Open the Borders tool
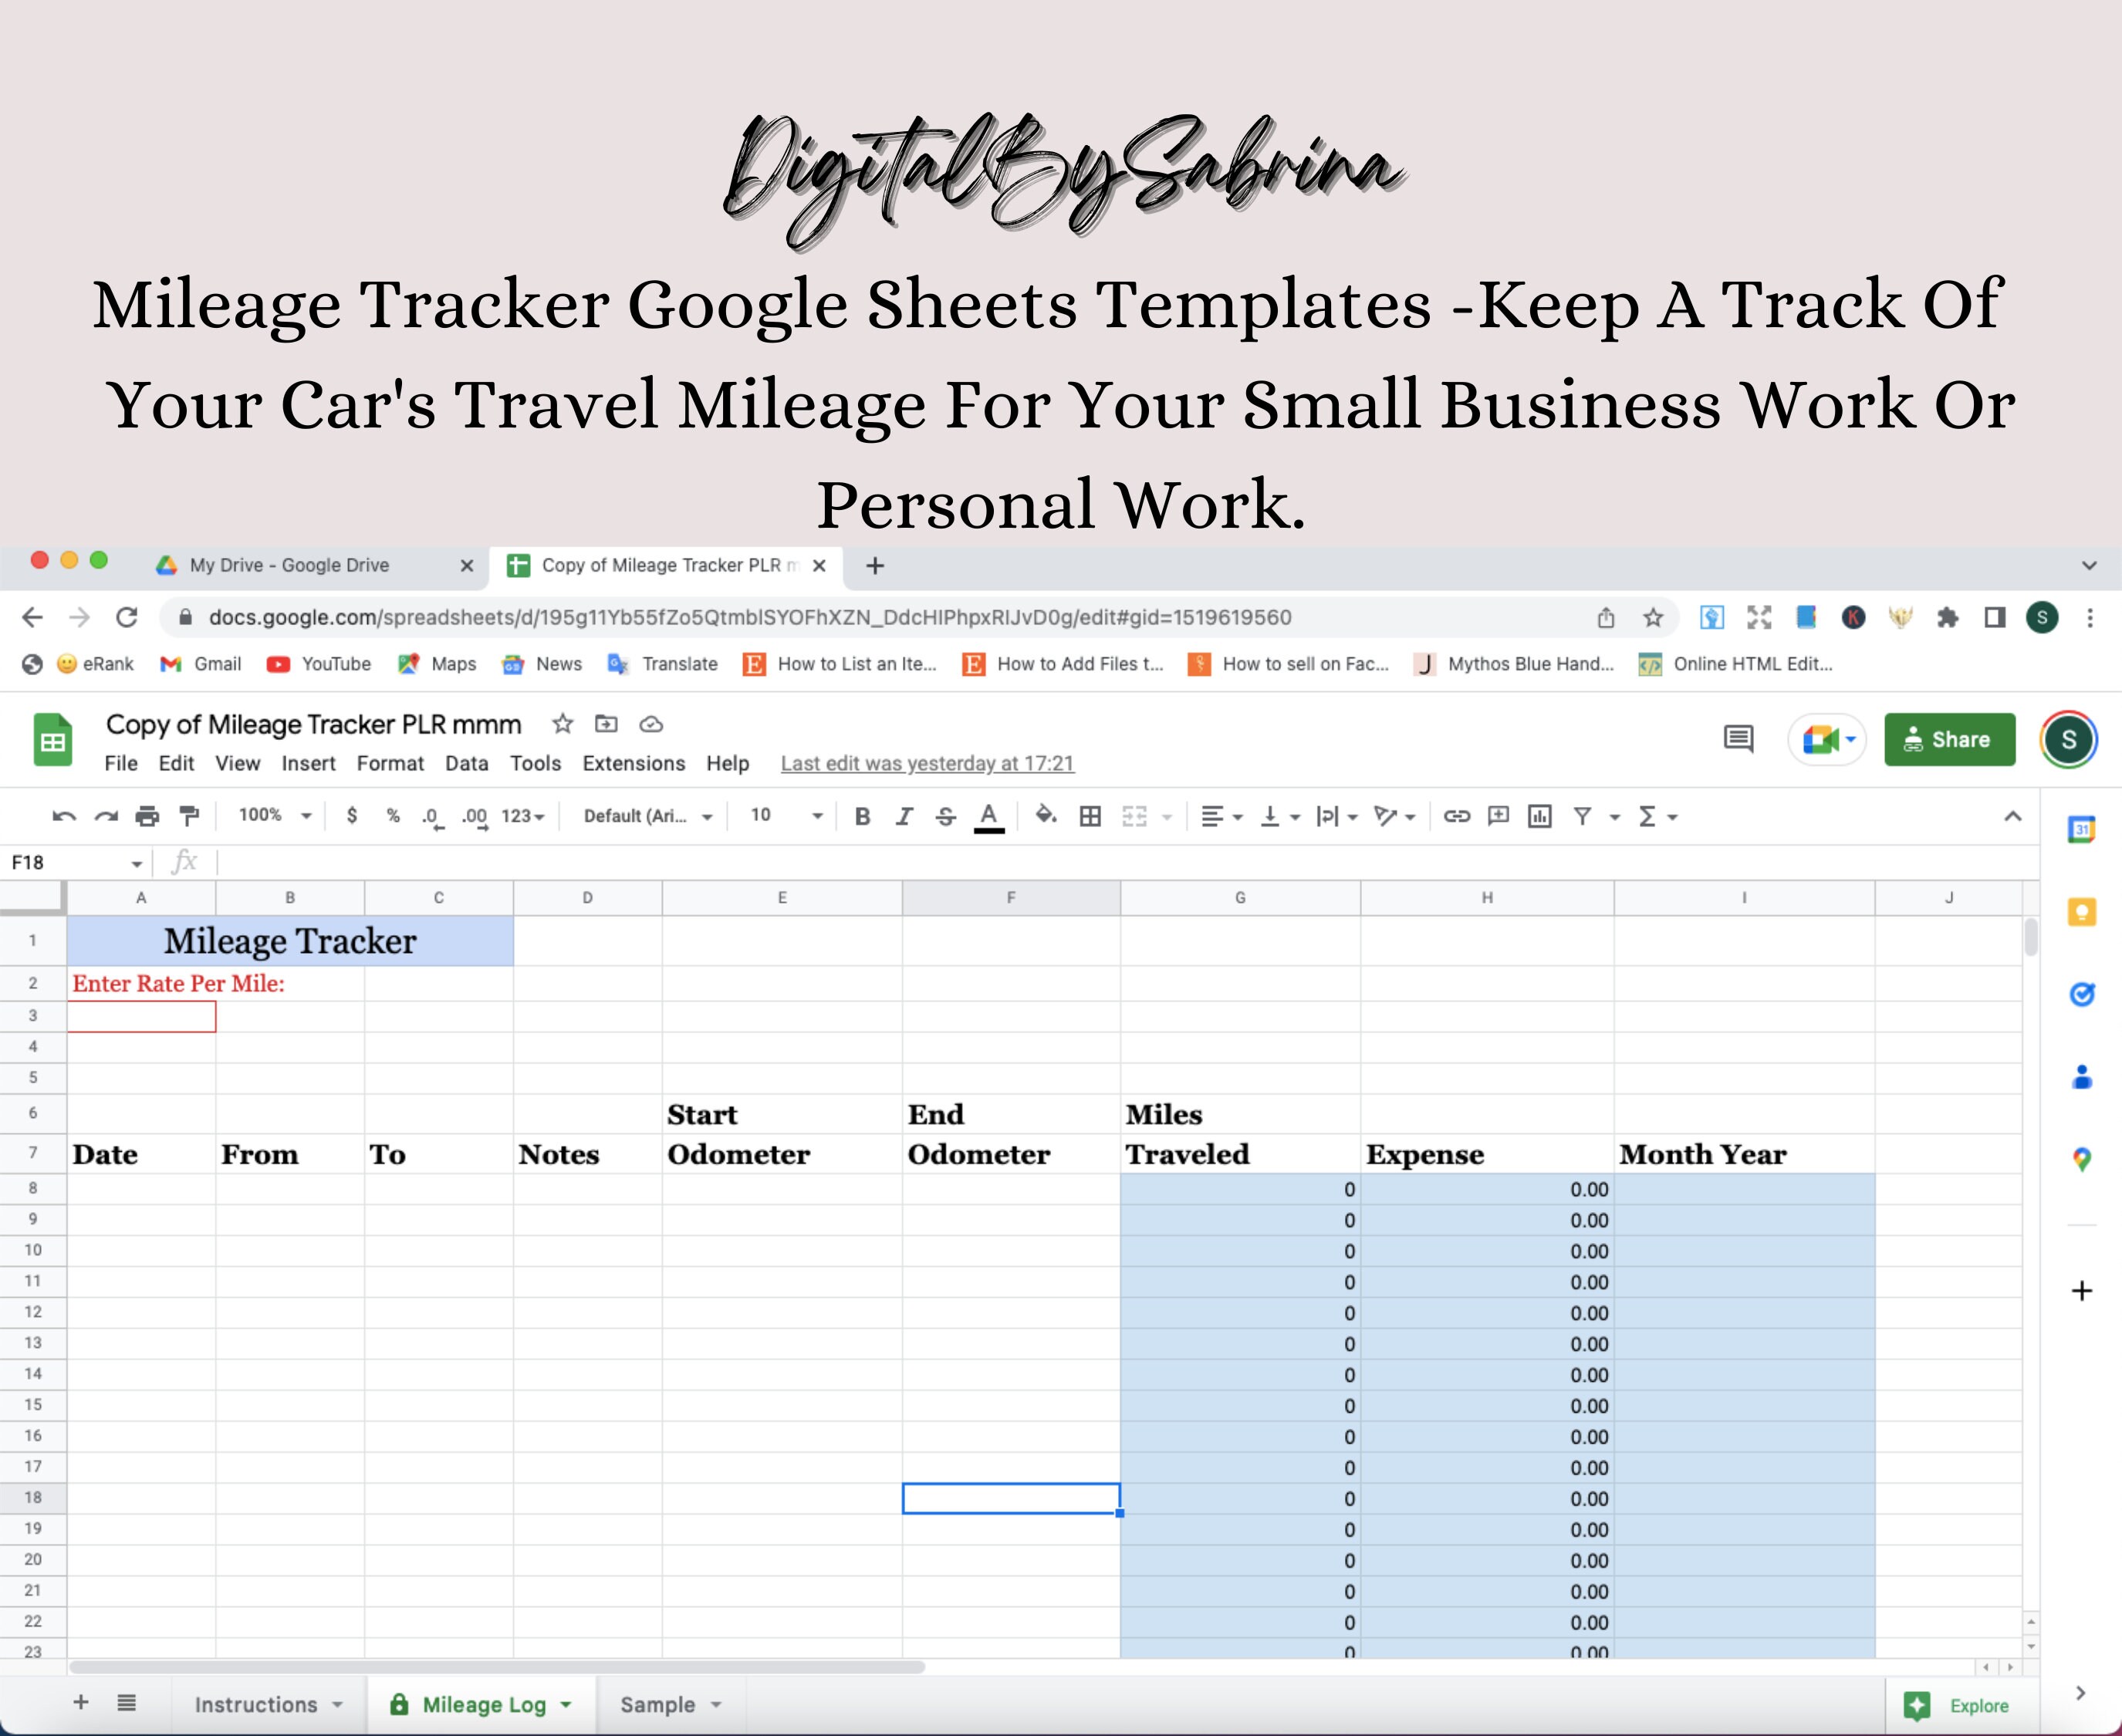The image size is (2122, 1736). click(1091, 817)
